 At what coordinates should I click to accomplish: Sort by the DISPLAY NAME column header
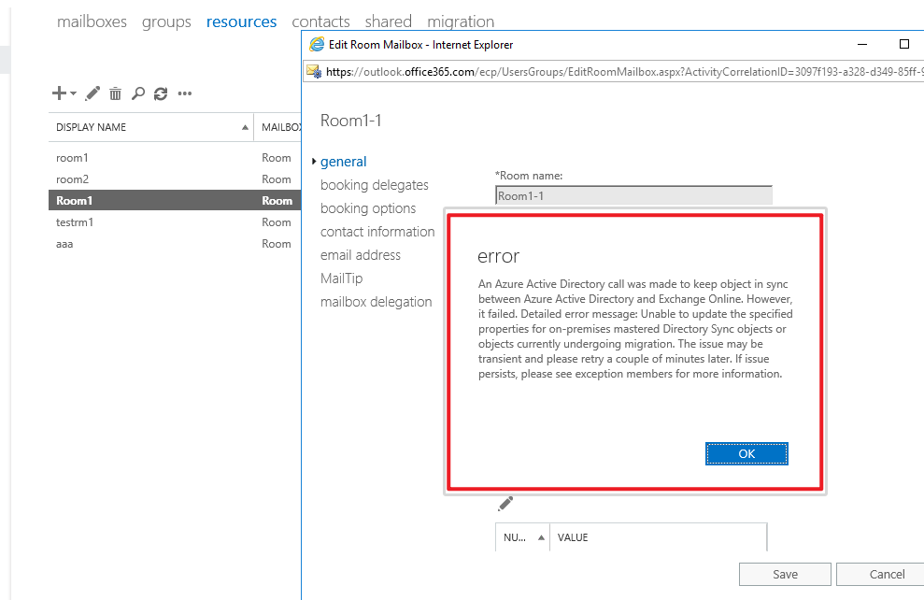point(150,127)
